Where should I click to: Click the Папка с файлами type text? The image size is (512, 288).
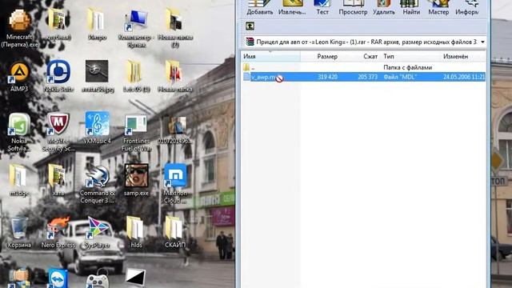click(407, 67)
